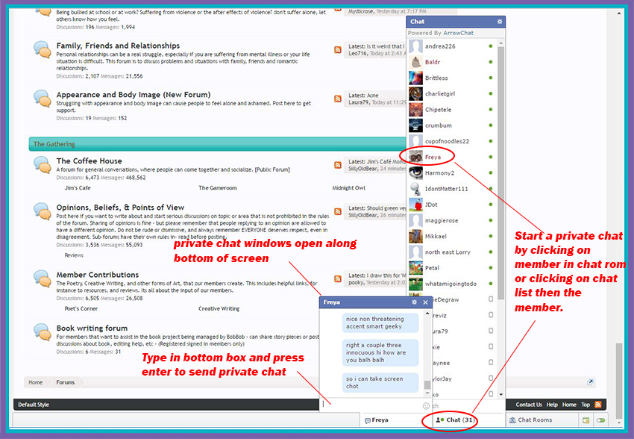The image size is (634, 439).
Task: Click the up arrow in Freya chat scrollbar
Action: click(x=427, y=311)
